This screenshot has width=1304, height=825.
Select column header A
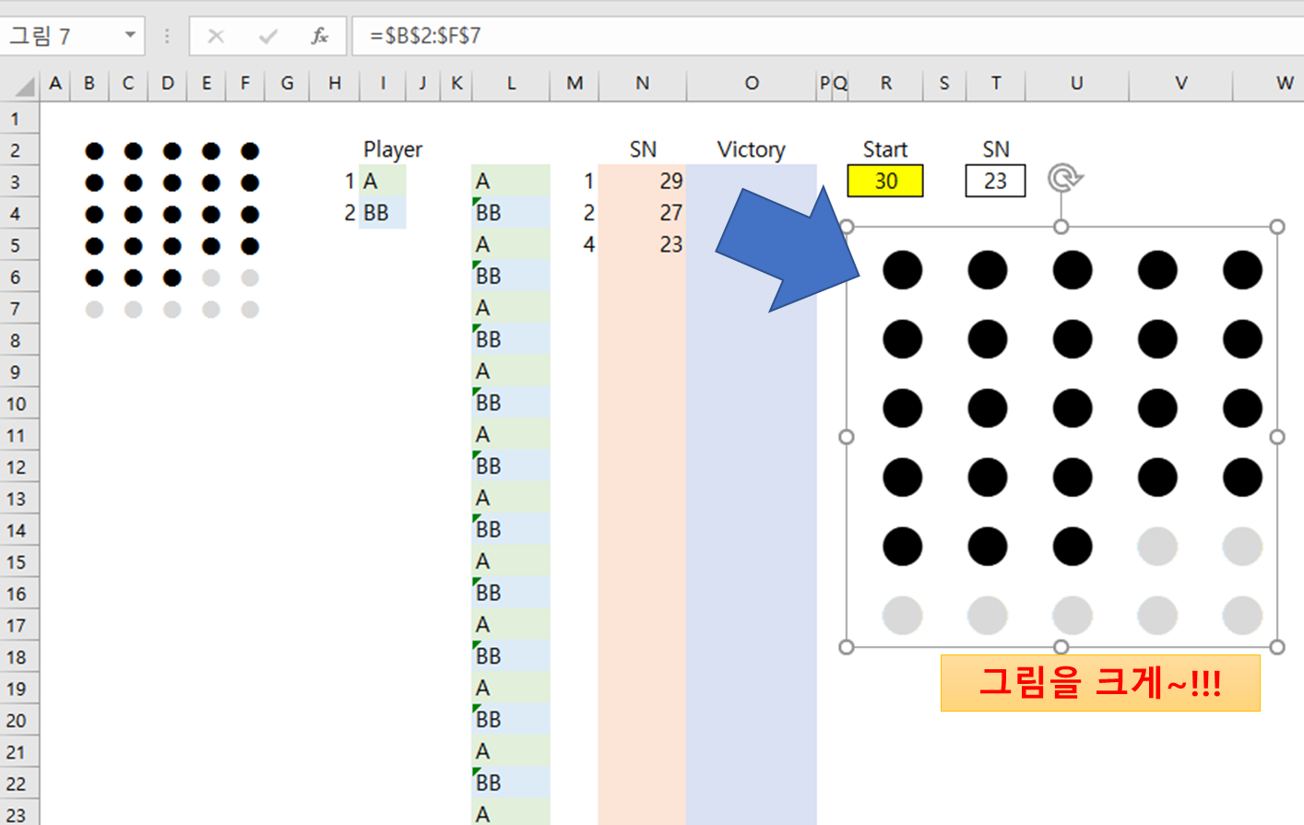click(x=55, y=84)
